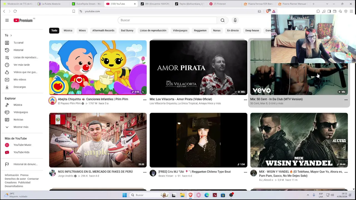This screenshot has height=200, width=356.
Task: Click the YouTube Buscar search field
Action: tap(167, 20)
